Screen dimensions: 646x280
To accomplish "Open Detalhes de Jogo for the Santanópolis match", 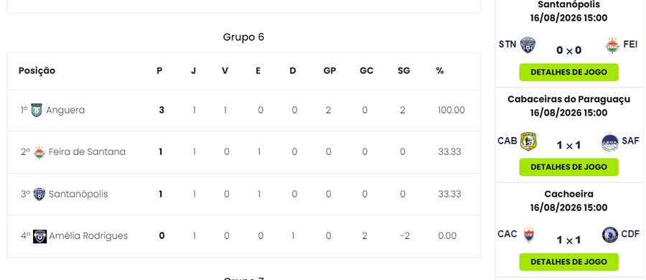I will tap(568, 73).
